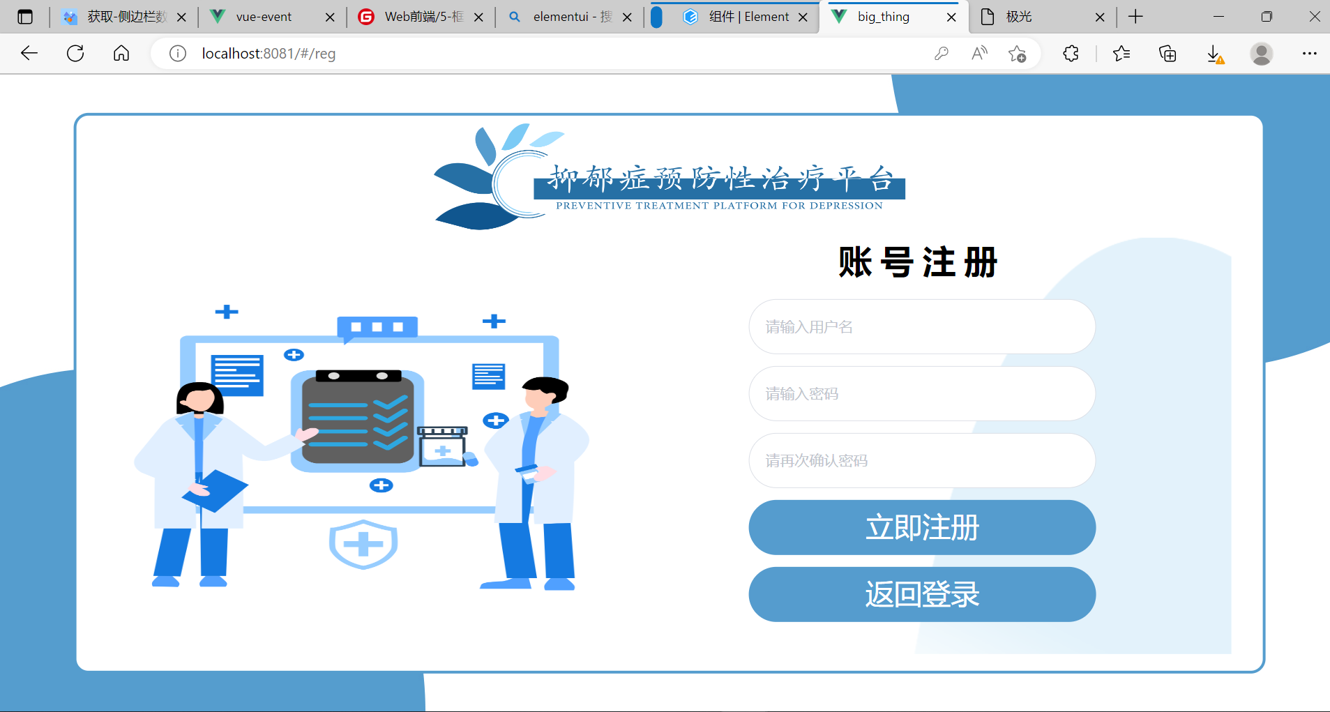Open the browser Collections icon

[1167, 53]
